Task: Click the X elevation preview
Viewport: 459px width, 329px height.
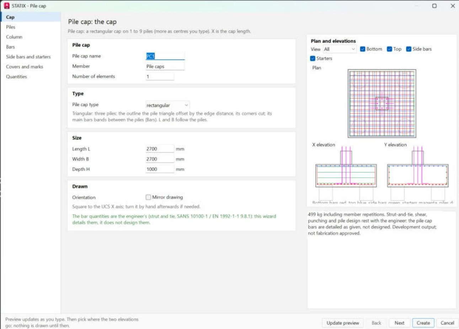Action: coord(346,173)
